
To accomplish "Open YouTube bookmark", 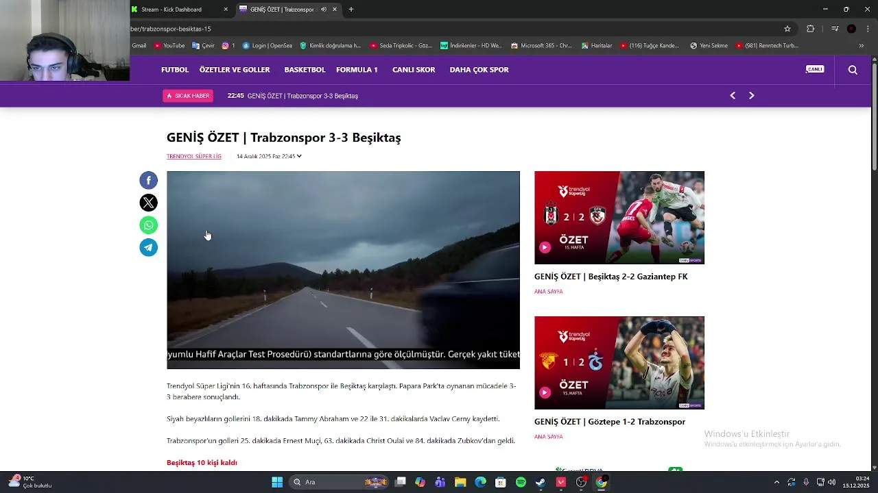I will 169,46.
